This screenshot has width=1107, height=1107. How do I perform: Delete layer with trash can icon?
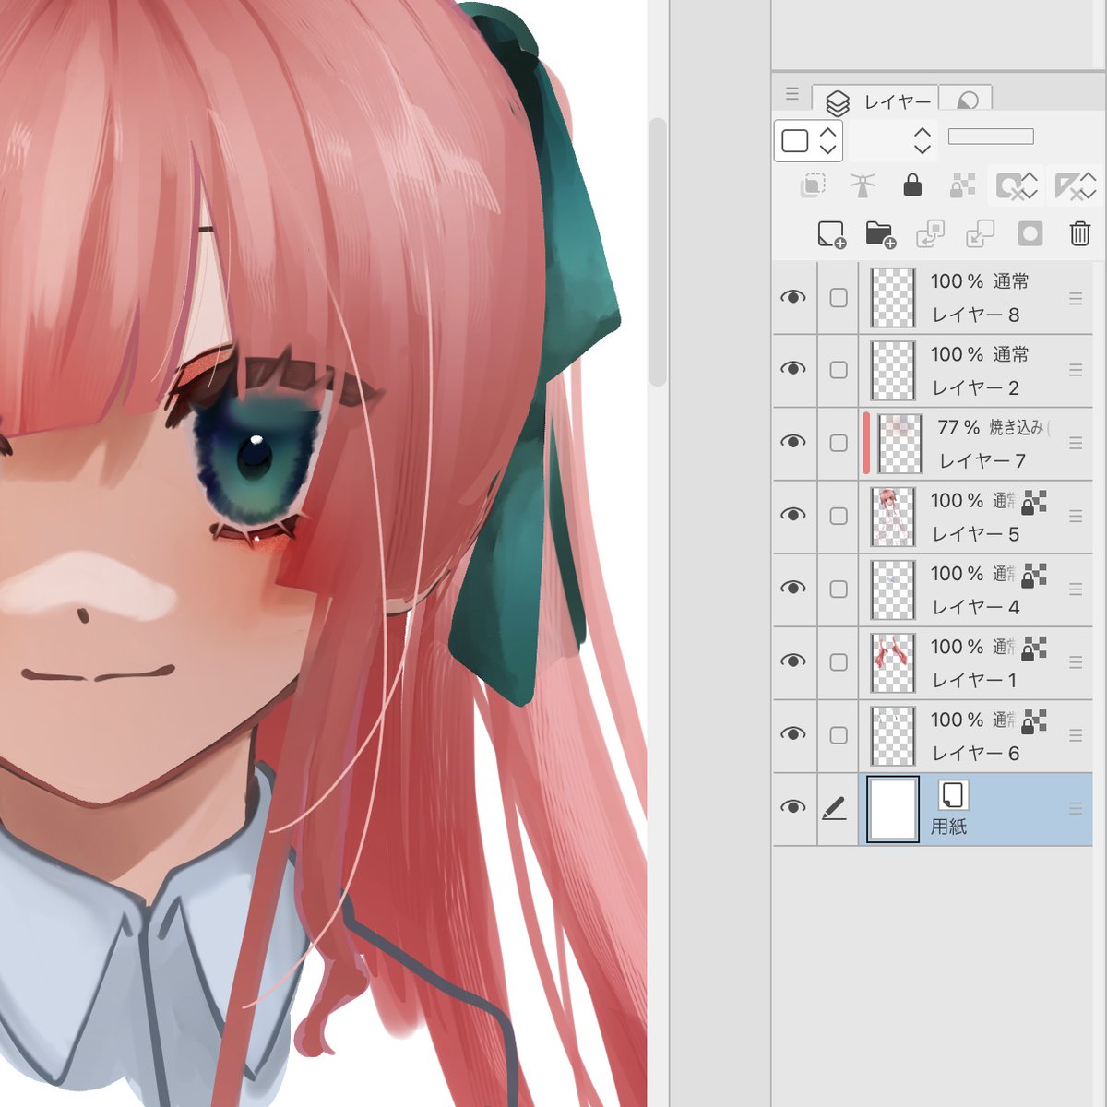[1079, 233]
